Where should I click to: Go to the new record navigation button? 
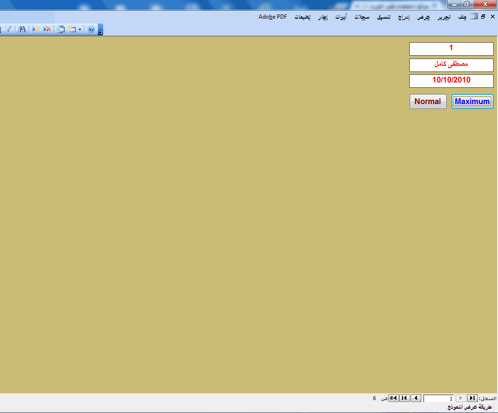(x=393, y=398)
